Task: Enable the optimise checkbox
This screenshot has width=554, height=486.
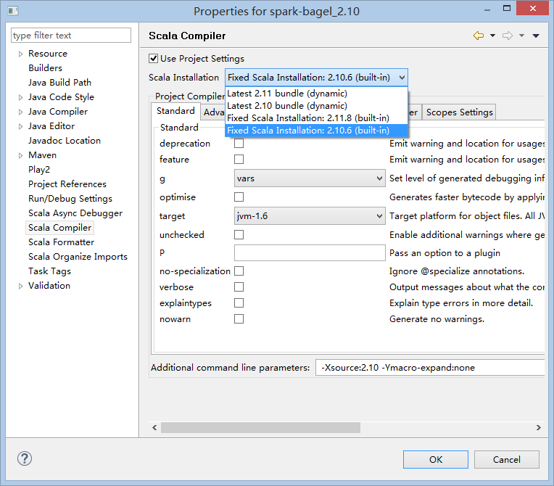Action: [239, 197]
